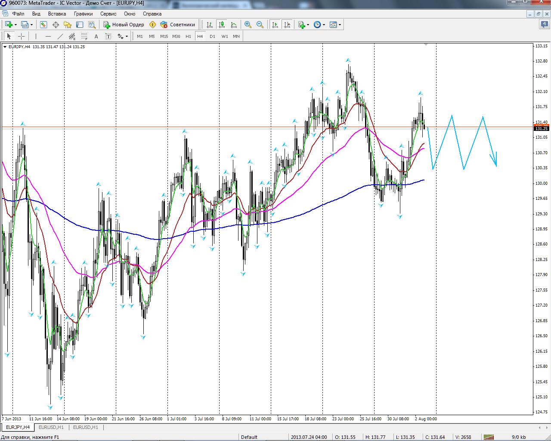This screenshot has height=441, width=551.
Task: Click the 131.25 current price label
Action: pos(541,128)
